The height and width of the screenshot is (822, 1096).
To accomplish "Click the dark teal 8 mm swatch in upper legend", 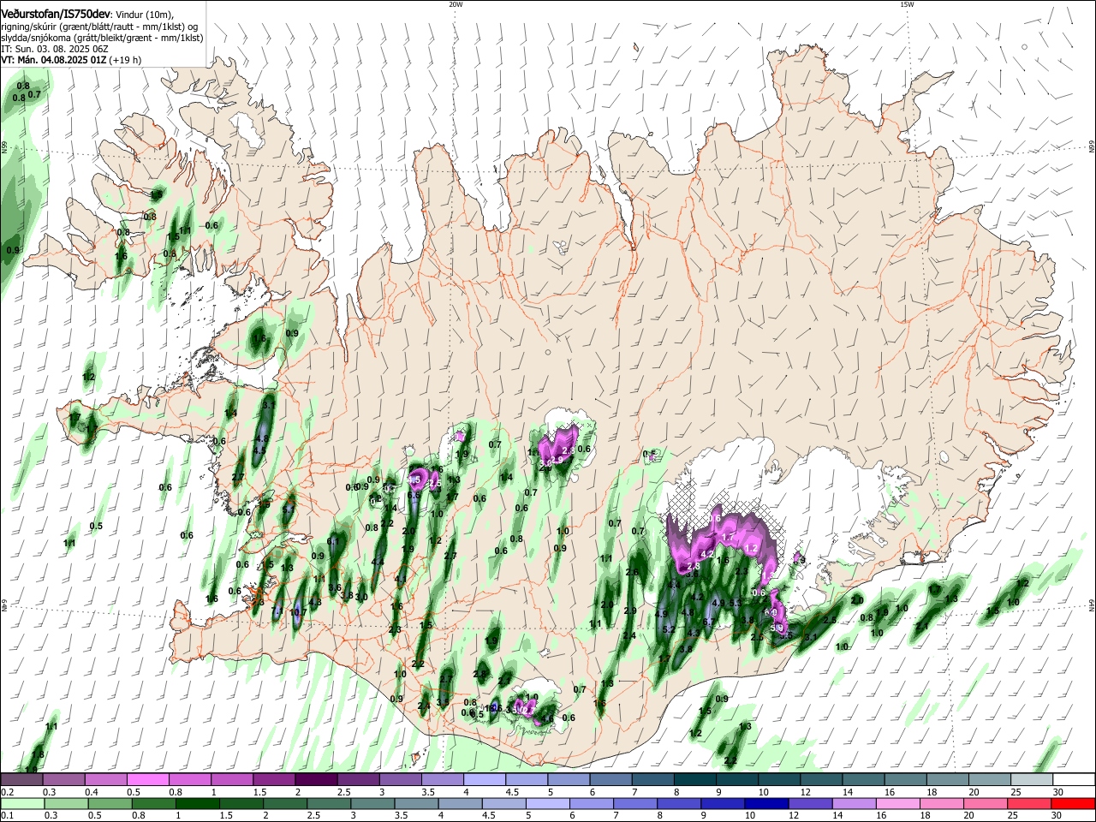I will [695, 780].
